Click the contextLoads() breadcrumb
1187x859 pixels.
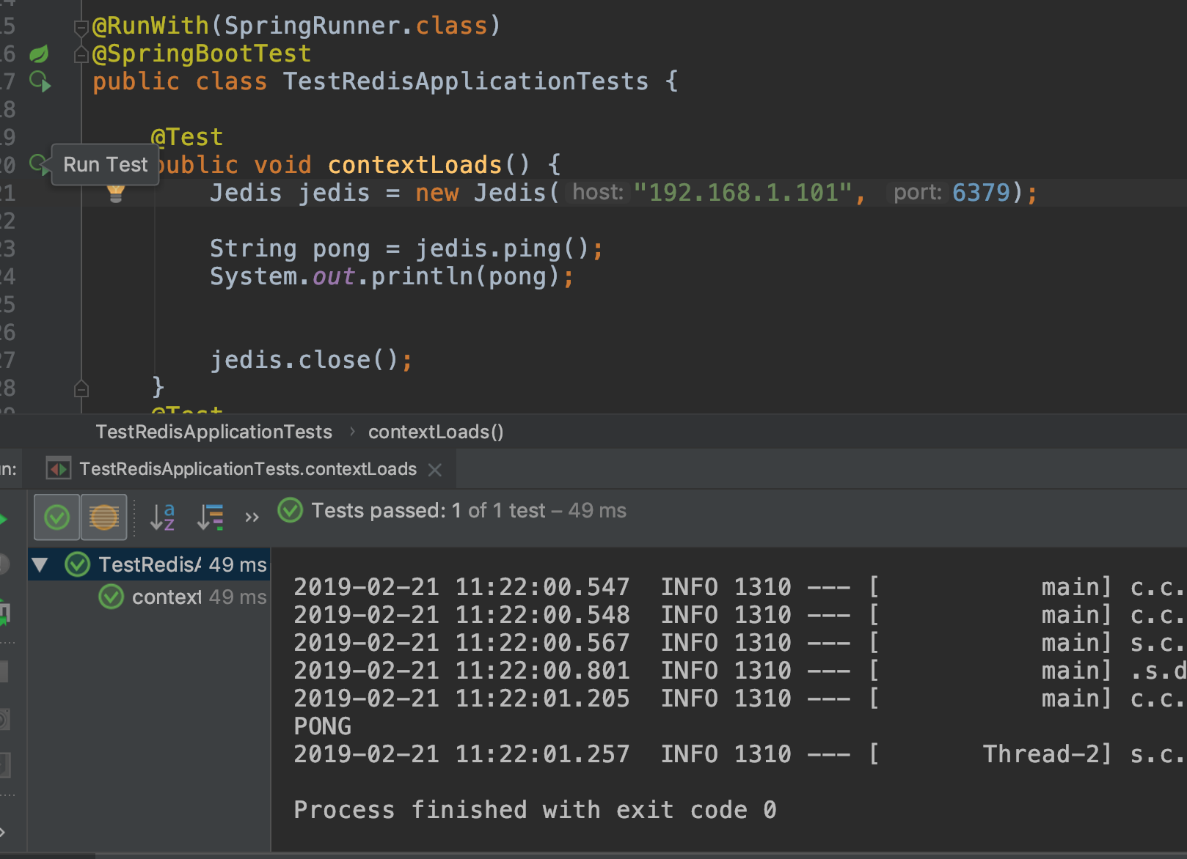[436, 432]
